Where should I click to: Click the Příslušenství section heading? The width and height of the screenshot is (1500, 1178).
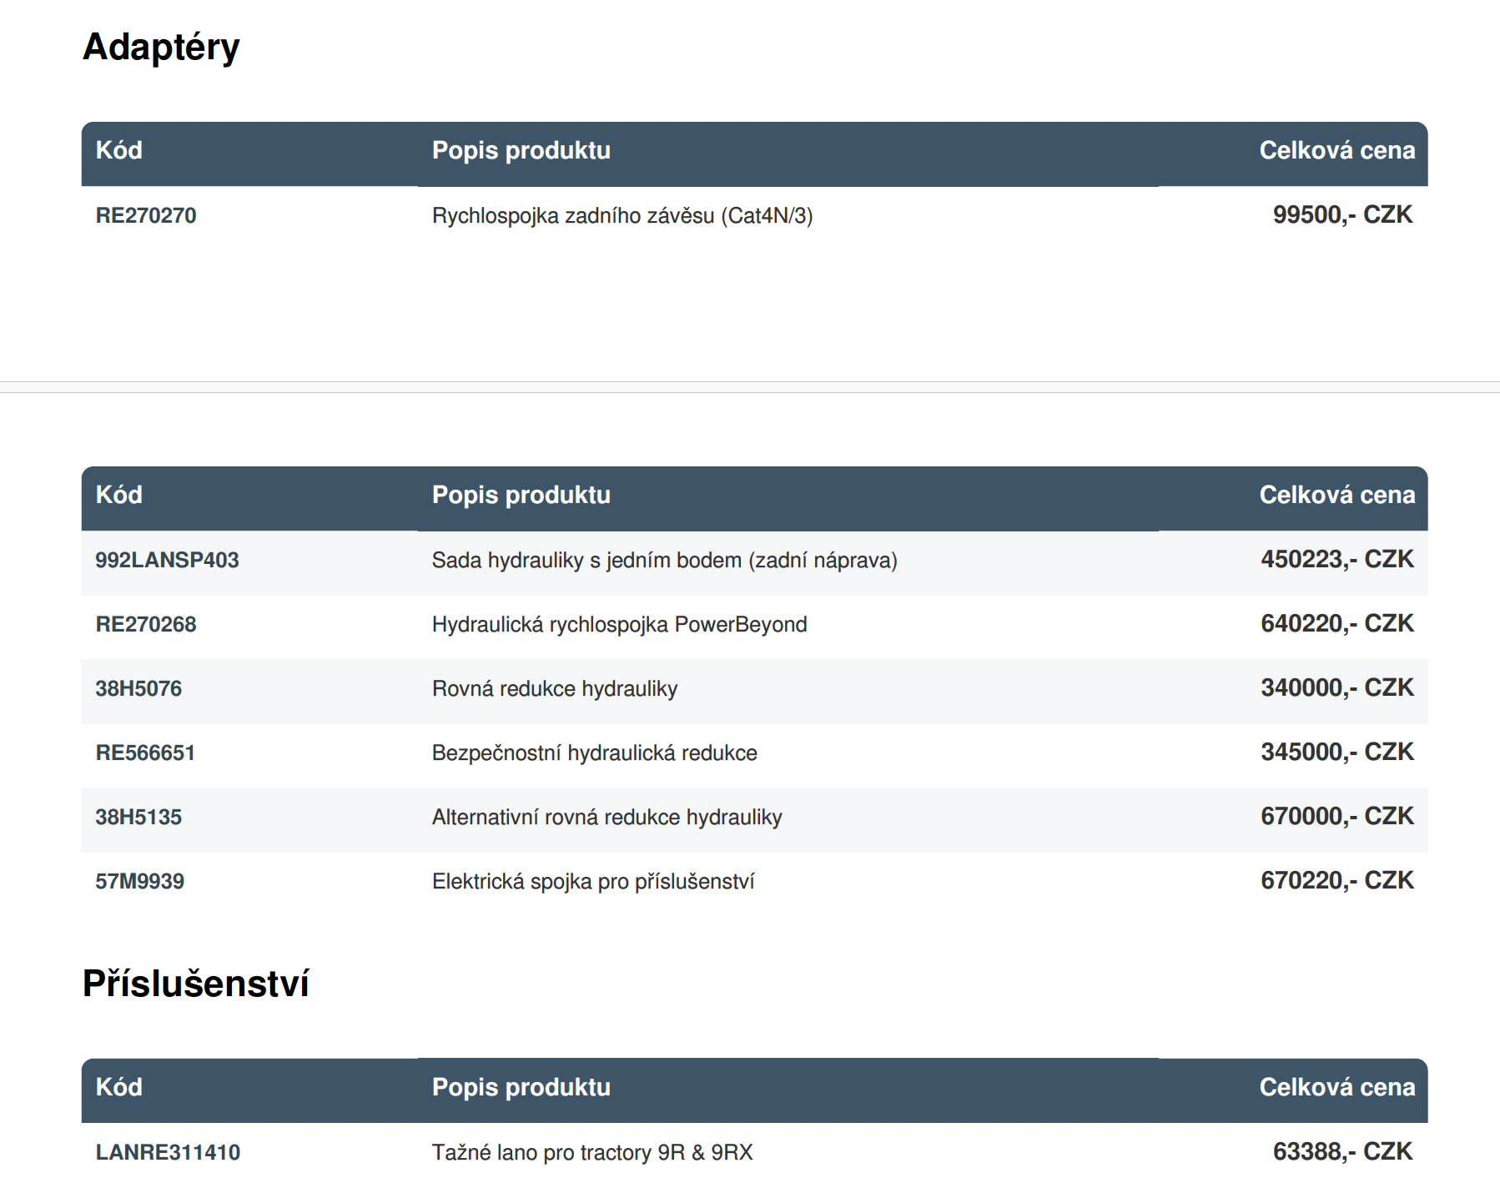(196, 984)
